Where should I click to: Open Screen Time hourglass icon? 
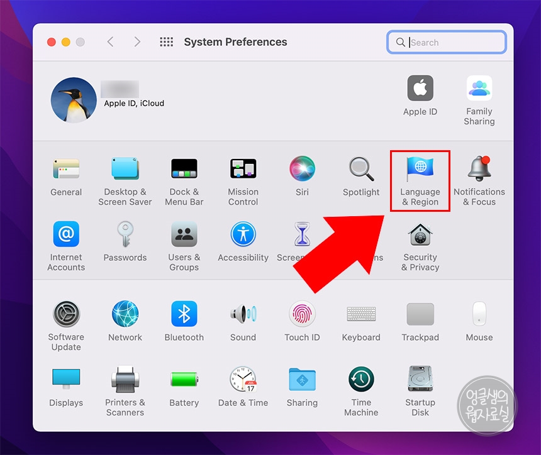point(302,234)
